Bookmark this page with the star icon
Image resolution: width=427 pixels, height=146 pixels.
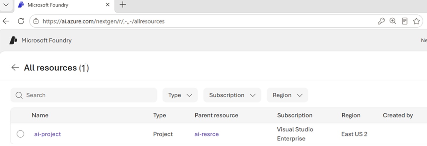(x=416, y=21)
